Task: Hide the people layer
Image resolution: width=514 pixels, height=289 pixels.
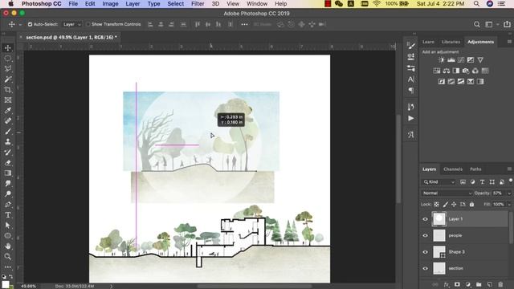Action: pos(425,235)
